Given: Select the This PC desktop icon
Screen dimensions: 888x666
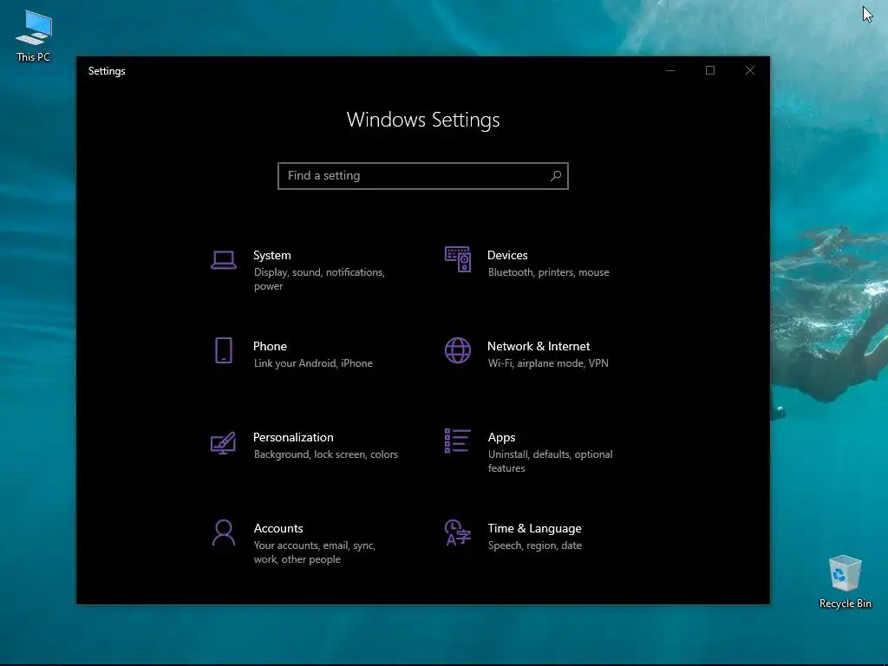Looking at the screenshot, I should 34,36.
